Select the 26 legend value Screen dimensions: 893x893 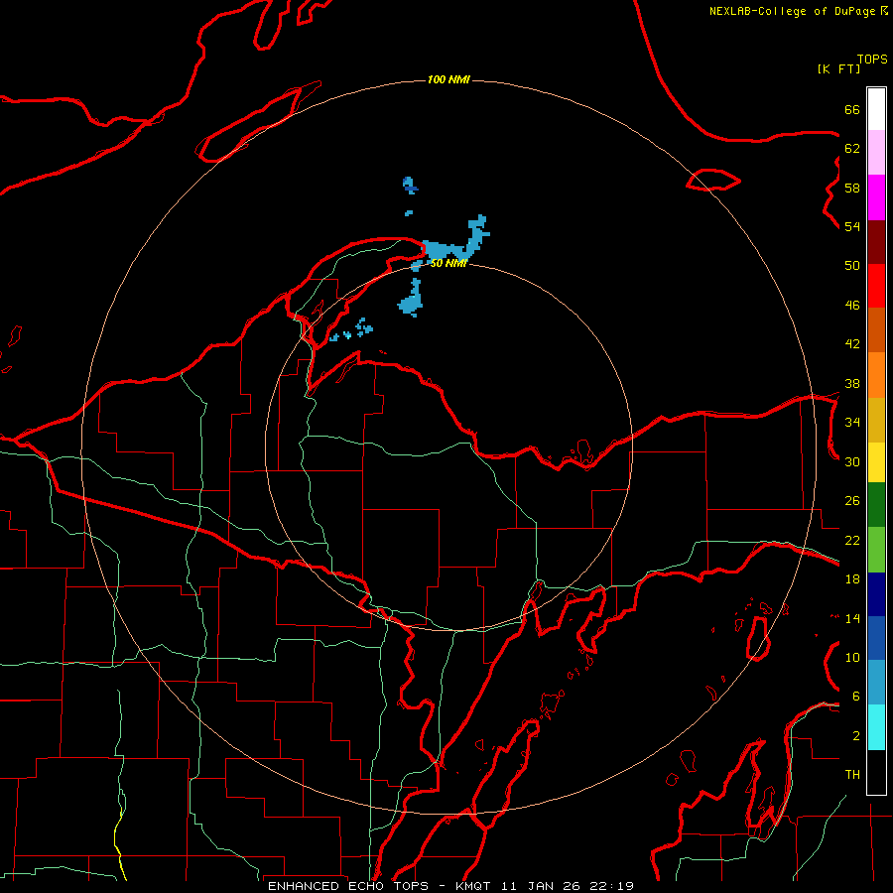852,501
